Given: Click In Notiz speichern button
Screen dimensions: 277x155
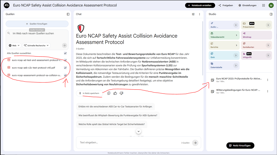Looking at the screenshot, I should click(89, 93).
